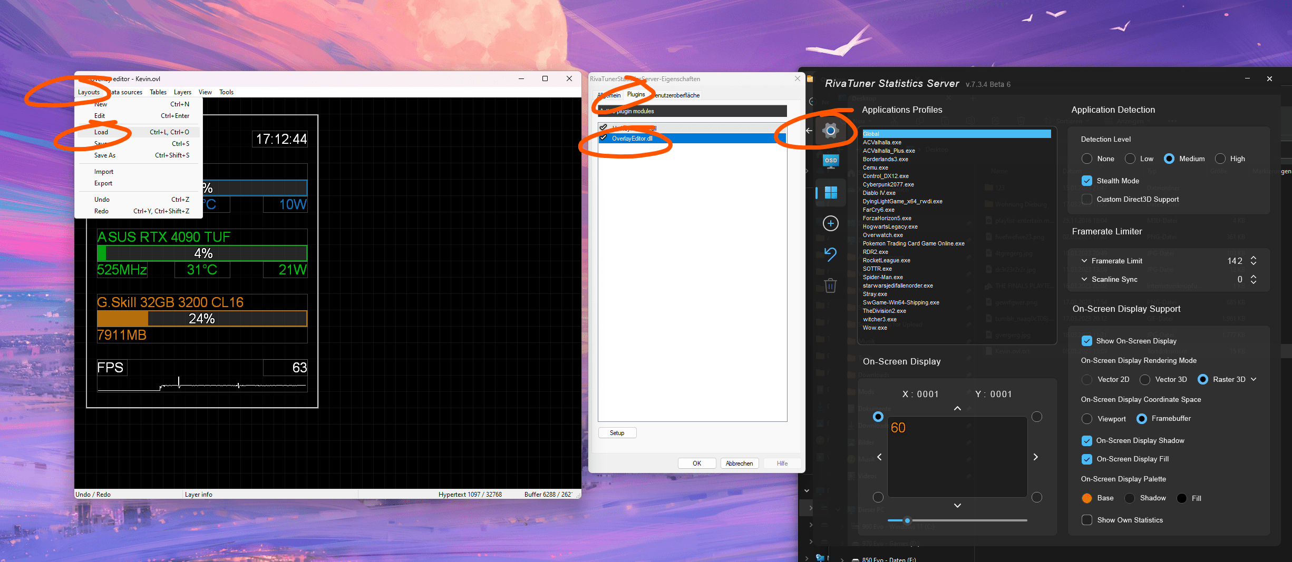Screen dimensions: 1292x562
Task: Click the OSD monitor icon in RivaTuner sidebar
Action: pyautogui.click(x=831, y=161)
